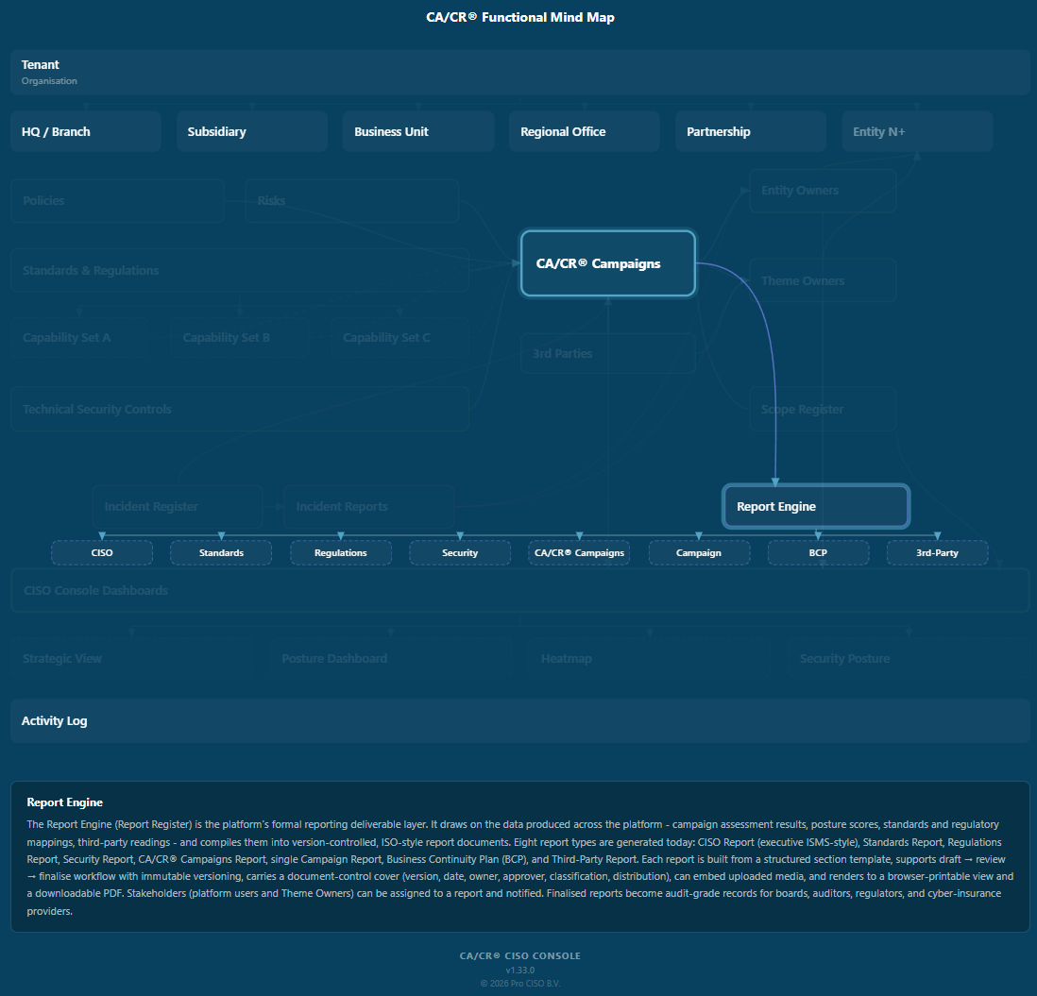Open the CISO report type chip
The height and width of the screenshot is (996, 1037).
[x=102, y=553]
